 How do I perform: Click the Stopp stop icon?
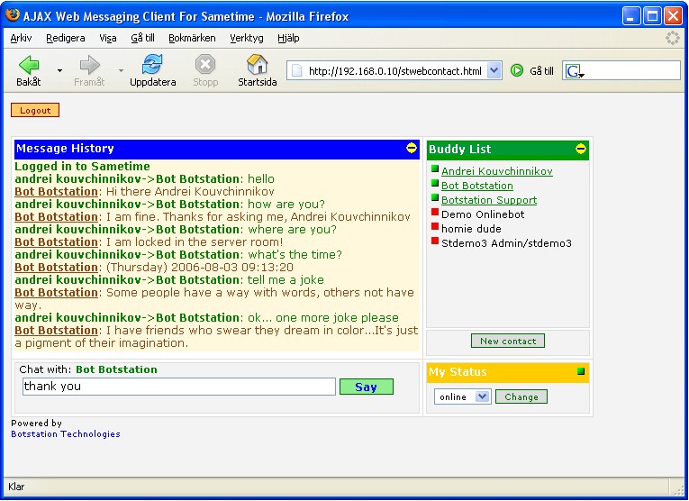click(x=205, y=65)
